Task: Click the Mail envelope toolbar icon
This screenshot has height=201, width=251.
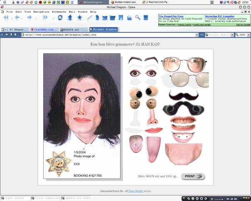Action: (105, 18)
